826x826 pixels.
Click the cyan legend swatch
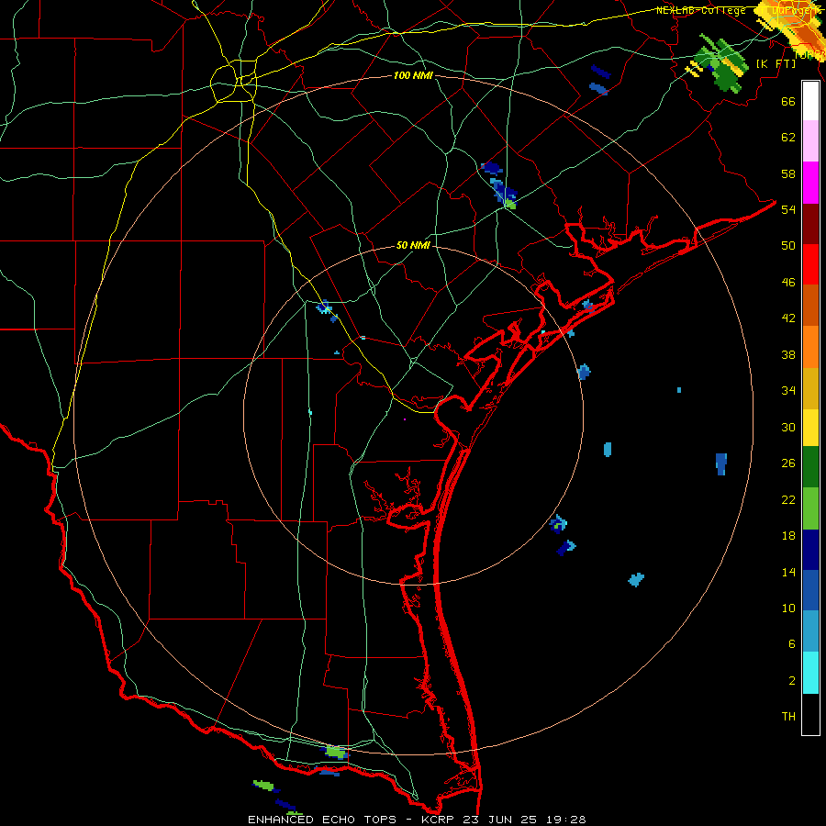(x=810, y=673)
